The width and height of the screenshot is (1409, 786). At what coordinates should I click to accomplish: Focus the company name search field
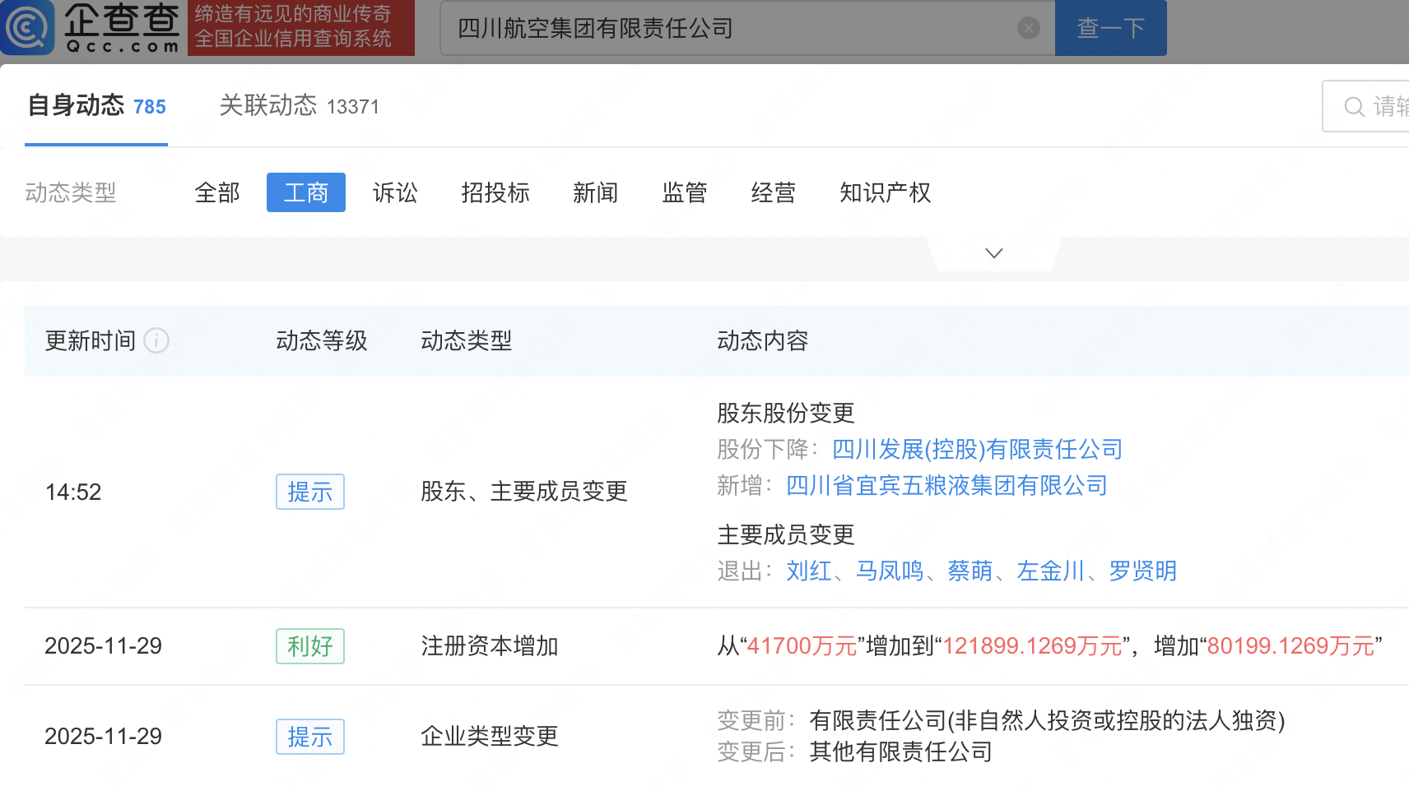[732, 29]
